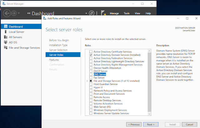
Task: Click the Local Server sidebar icon
Action: [6, 32]
